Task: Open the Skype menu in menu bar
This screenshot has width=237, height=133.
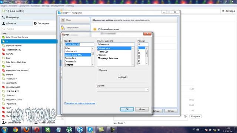Action: (4, 6)
